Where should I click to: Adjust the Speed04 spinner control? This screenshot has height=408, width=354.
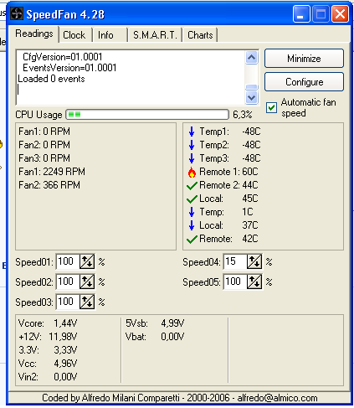tap(254, 261)
